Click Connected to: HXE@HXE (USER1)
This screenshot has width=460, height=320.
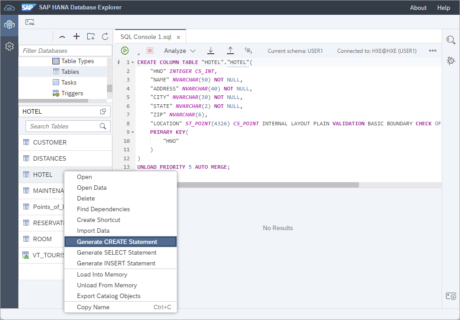click(x=377, y=51)
